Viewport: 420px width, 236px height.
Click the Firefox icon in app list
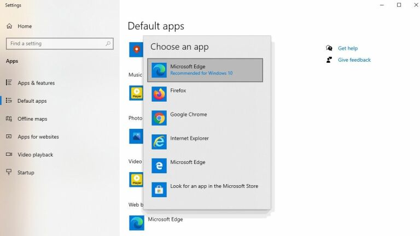click(159, 94)
